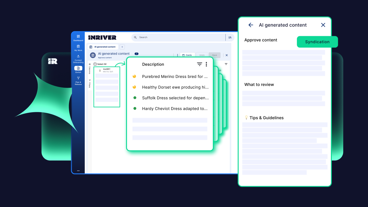Open advanced search options beside the search bar
This screenshot has height=207, width=368.
230,37
